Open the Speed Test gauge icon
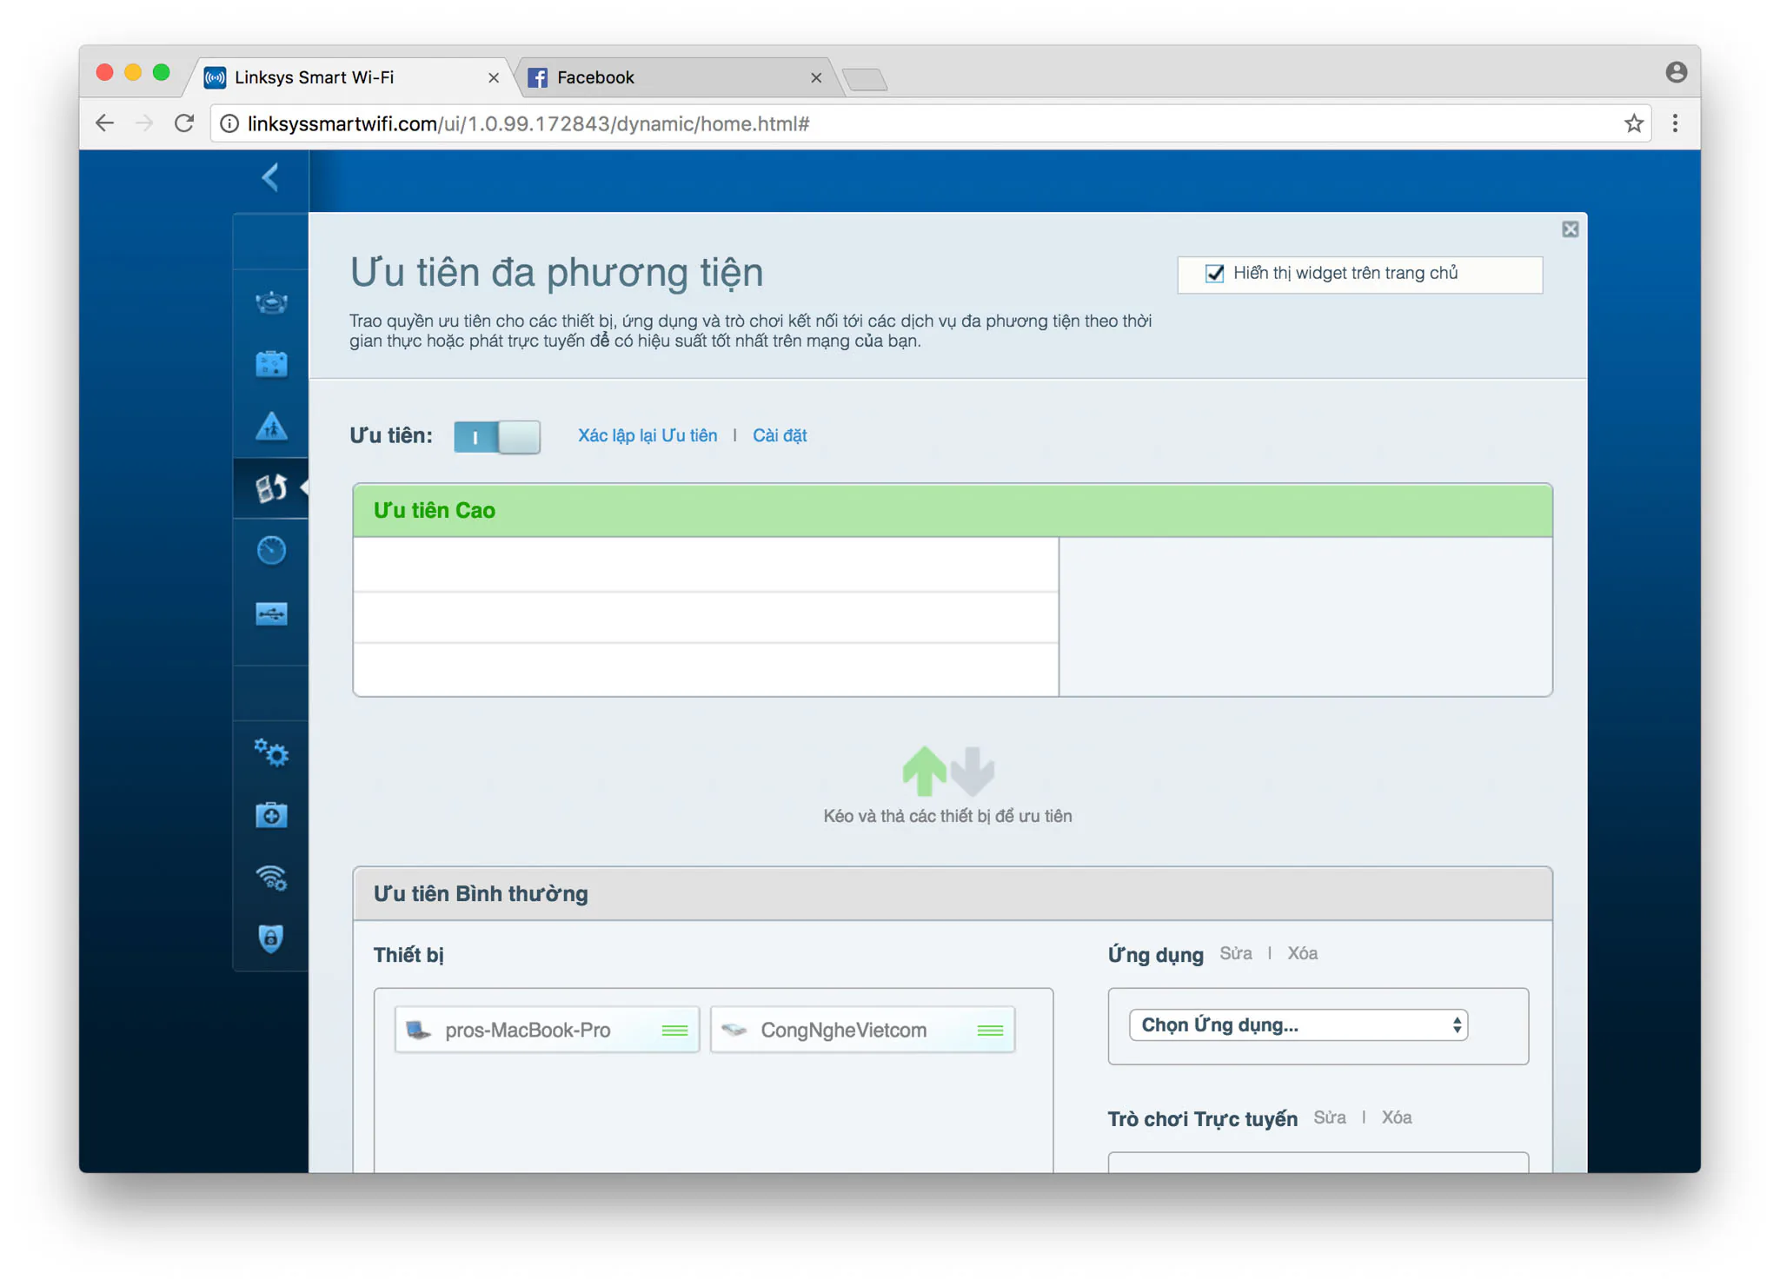Screen dimensions: 1780x1286 pos(271,550)
